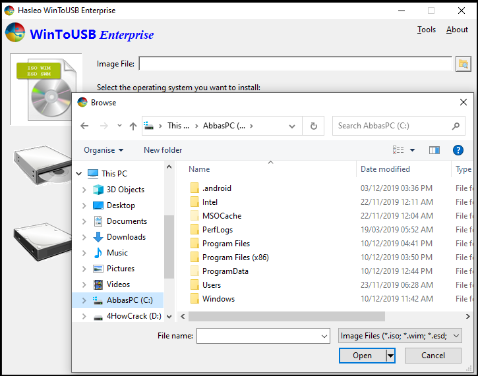Viewport: 478px width, 376px height.
Task: Click the Intel folder icon
Action: pos(194,202)
